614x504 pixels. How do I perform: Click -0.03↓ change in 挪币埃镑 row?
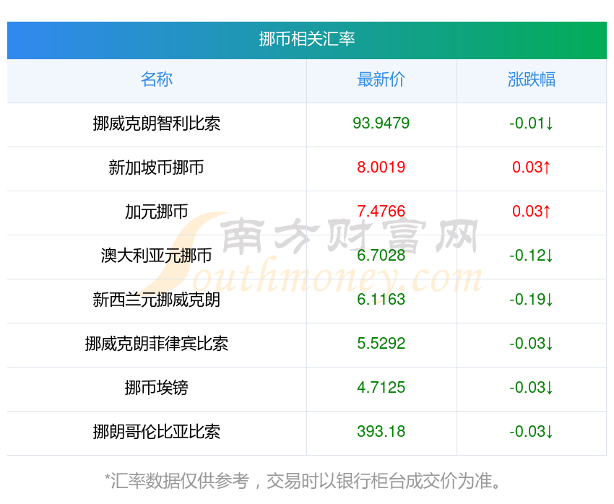pos(532,388)
